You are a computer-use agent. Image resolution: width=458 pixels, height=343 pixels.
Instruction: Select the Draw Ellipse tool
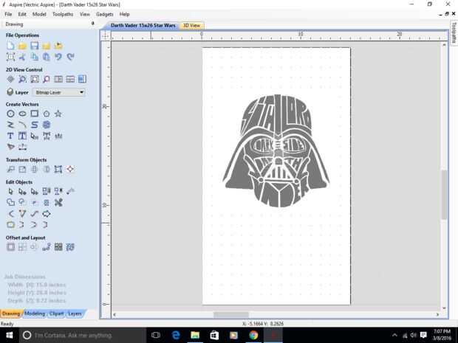tap(22, 114)
